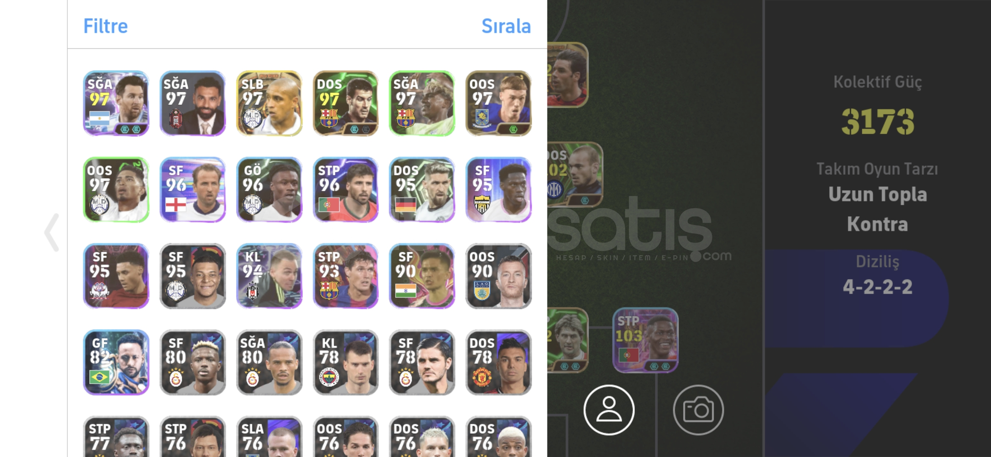Screen dimensions: 991x457
Task: Tap the camera screenshot icon
Action: coord(698,410)
